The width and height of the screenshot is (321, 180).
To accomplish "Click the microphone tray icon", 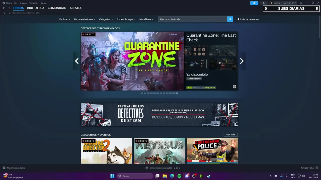I will pos(286,176).
